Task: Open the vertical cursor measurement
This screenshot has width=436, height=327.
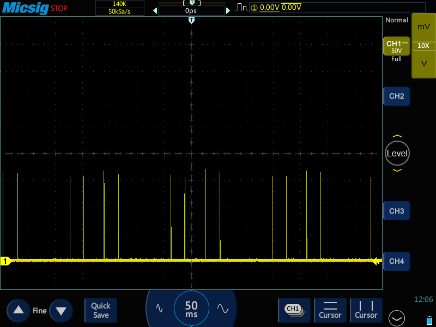Action: [x=366, y=310]
